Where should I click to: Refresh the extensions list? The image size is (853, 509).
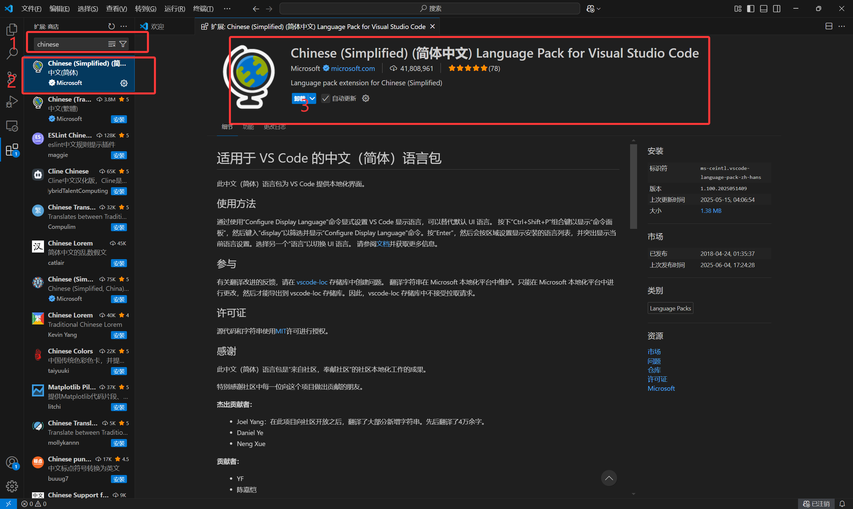(x=112, y=26)
